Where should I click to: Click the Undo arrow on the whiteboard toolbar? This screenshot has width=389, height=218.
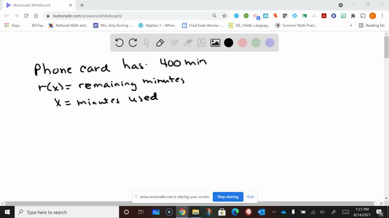(x=119, y=43)
